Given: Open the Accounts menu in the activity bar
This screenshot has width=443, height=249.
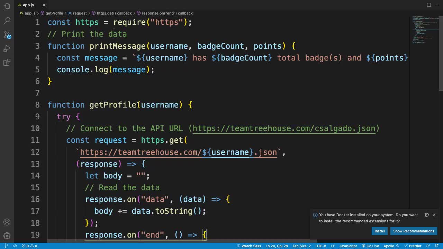Looking at the screenshot, I should [7, 222].
